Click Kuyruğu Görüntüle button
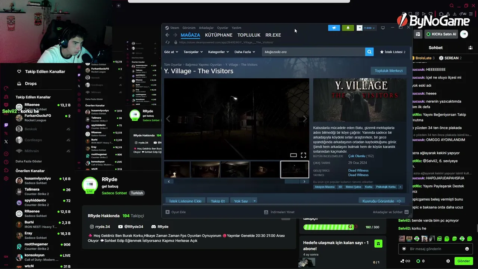The height and width of the screenshot is (269, 478). click(x=382, y=201)
